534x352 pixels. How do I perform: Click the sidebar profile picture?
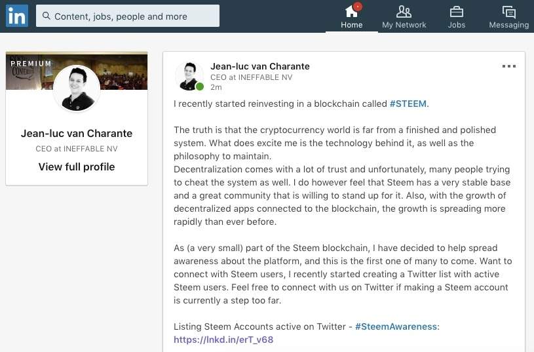pos(77,88)
